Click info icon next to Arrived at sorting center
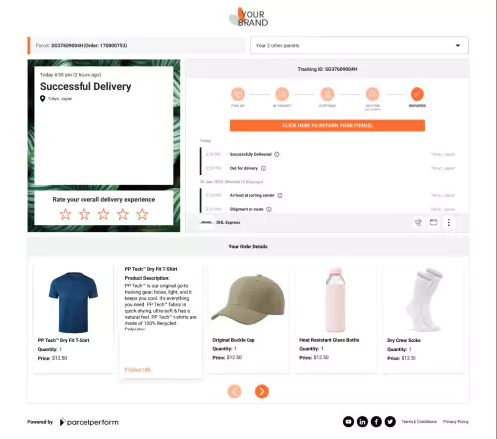The width and height of the screenshot is (497, 439). click(x=280, y=195)
